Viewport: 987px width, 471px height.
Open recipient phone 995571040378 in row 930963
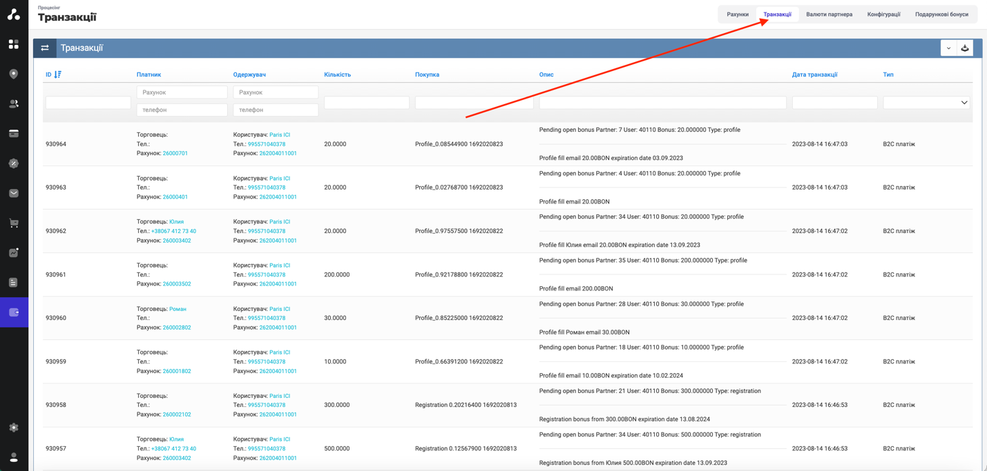pos(267,188)
